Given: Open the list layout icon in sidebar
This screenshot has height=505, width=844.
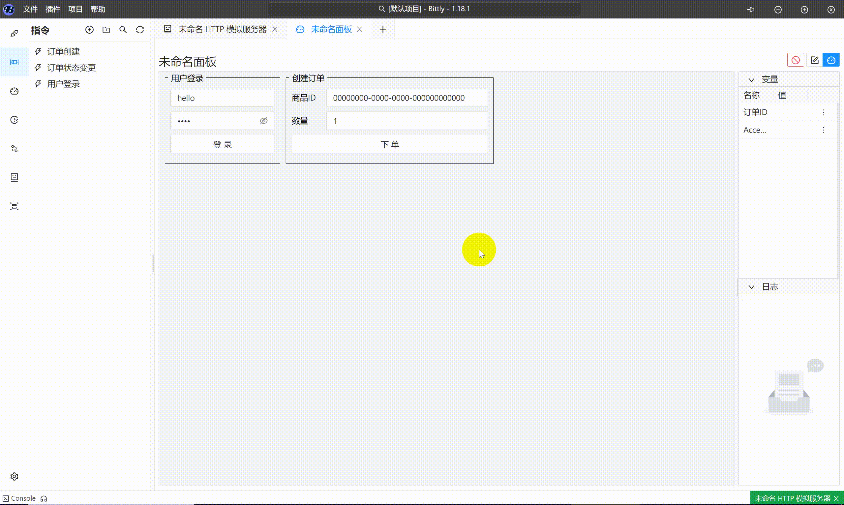Looking at the screenshot, I should pos(14,206).
